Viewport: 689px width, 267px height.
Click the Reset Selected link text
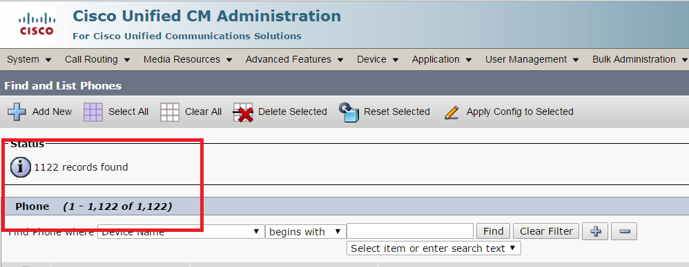point(397,111)
